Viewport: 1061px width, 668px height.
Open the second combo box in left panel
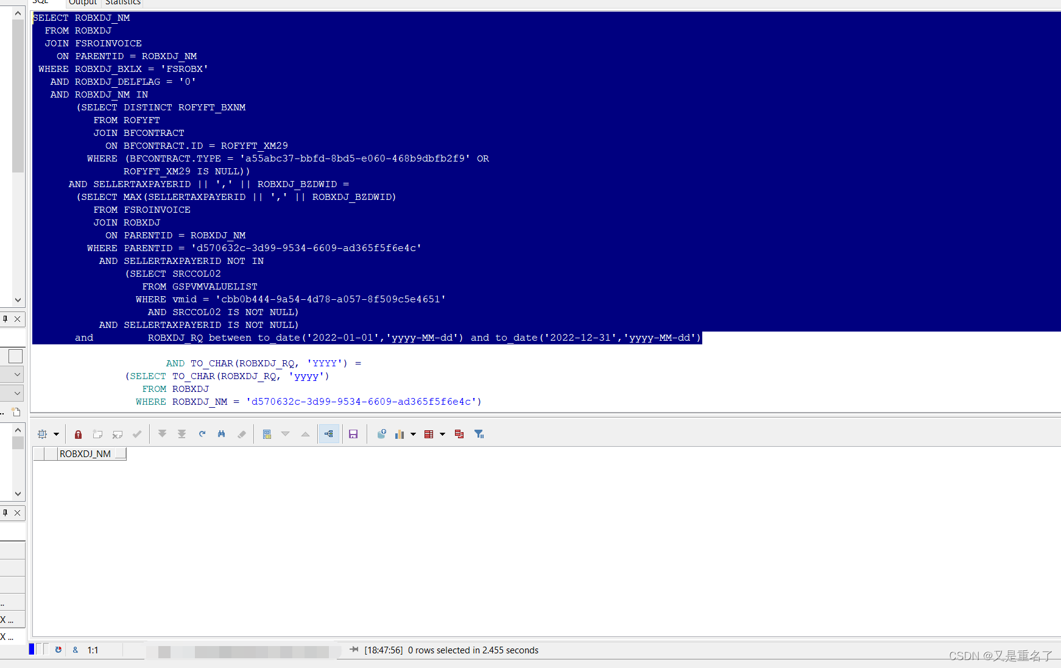tap(17, 393)
